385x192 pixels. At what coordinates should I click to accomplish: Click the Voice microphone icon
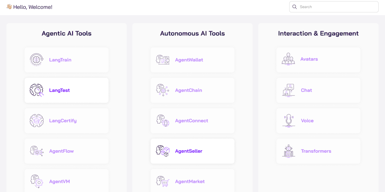click(x=288, y=121)
